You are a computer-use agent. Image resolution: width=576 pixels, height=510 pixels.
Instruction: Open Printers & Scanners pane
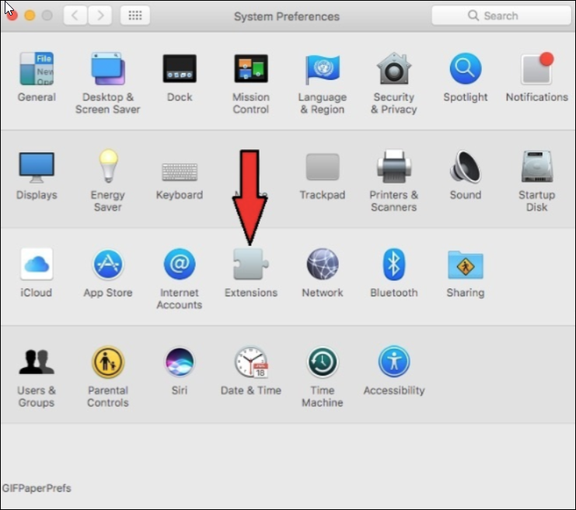pos(394,166)
